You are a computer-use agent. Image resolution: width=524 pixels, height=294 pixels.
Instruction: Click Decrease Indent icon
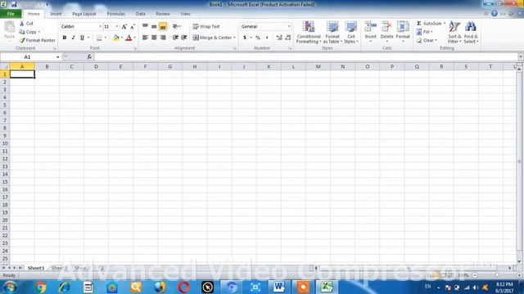click(x=175, y=38)
